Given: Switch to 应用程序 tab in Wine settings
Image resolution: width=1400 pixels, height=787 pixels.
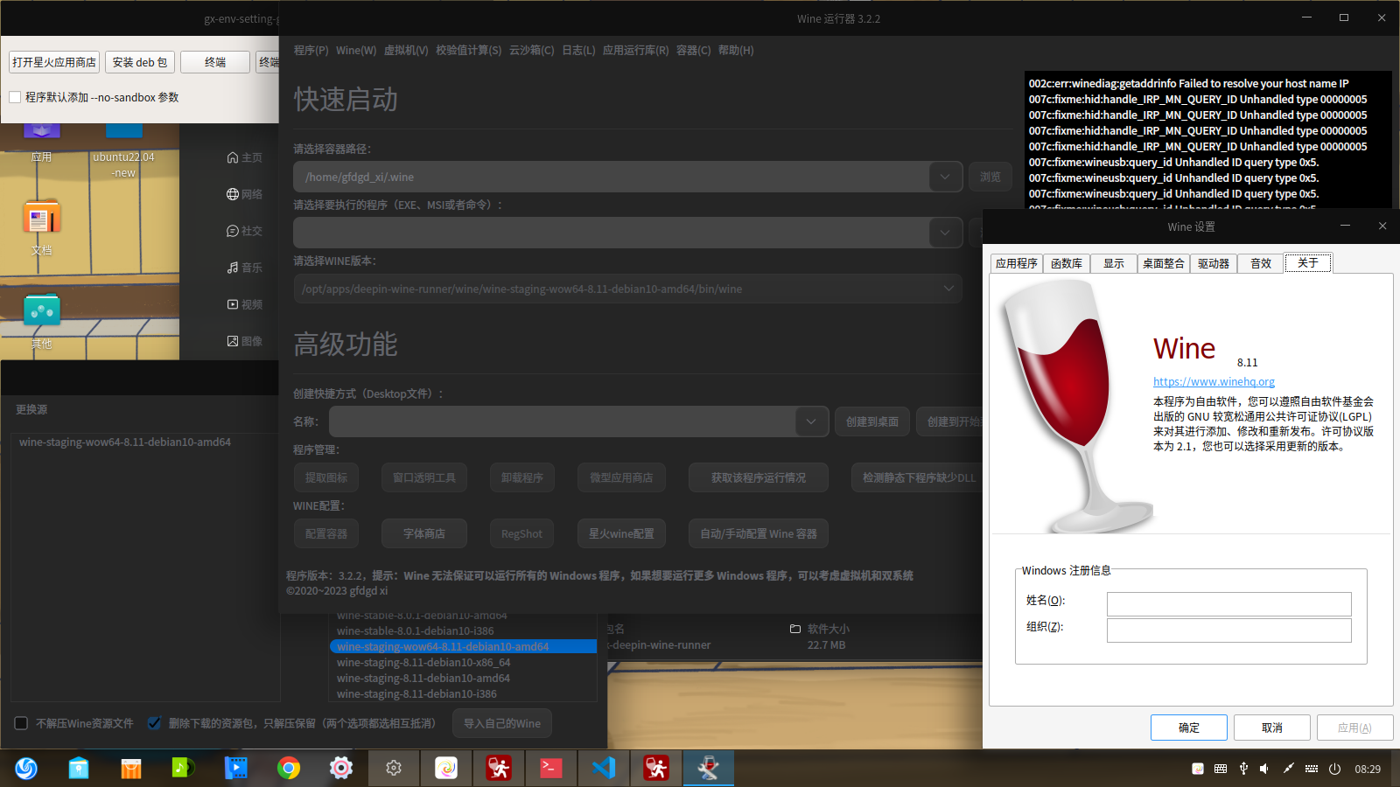Looking at the screenshot, I should (1017, 263).
